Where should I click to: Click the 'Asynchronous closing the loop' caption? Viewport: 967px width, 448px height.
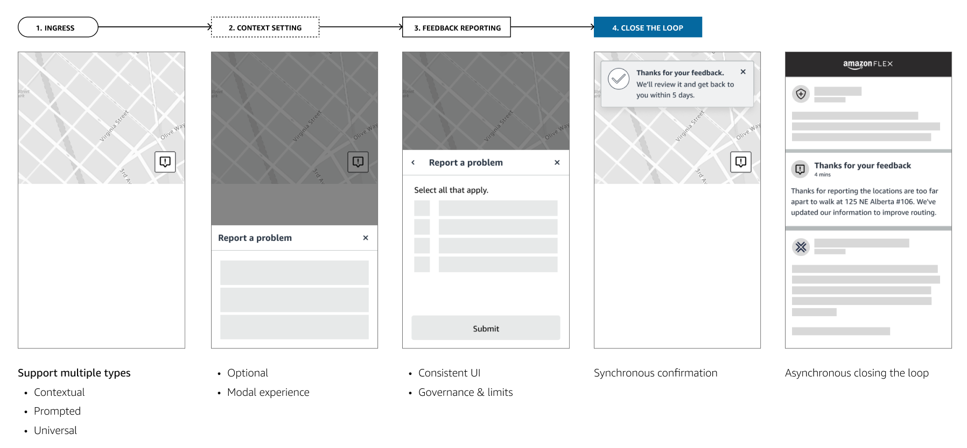[x=857, y=373]
